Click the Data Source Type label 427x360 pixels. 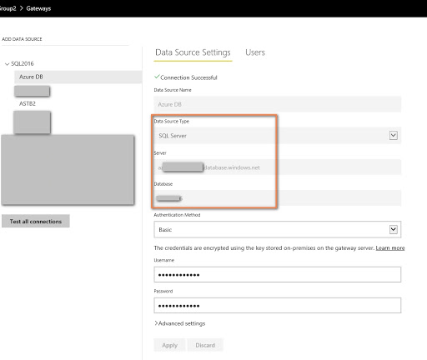172,122
